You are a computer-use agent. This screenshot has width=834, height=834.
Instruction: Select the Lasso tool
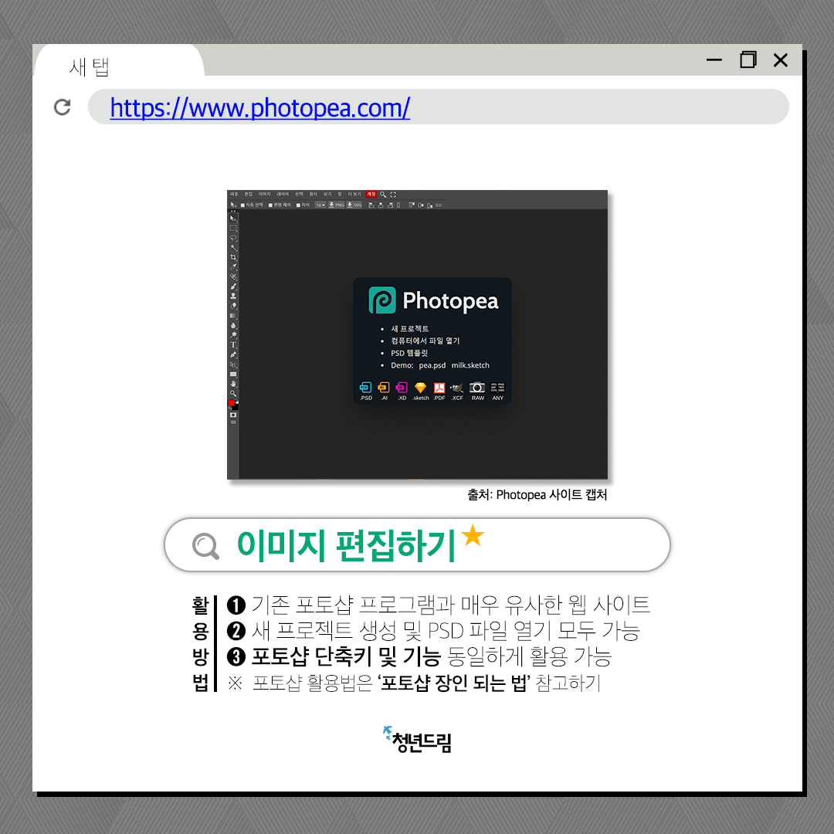tap(233, 238)
